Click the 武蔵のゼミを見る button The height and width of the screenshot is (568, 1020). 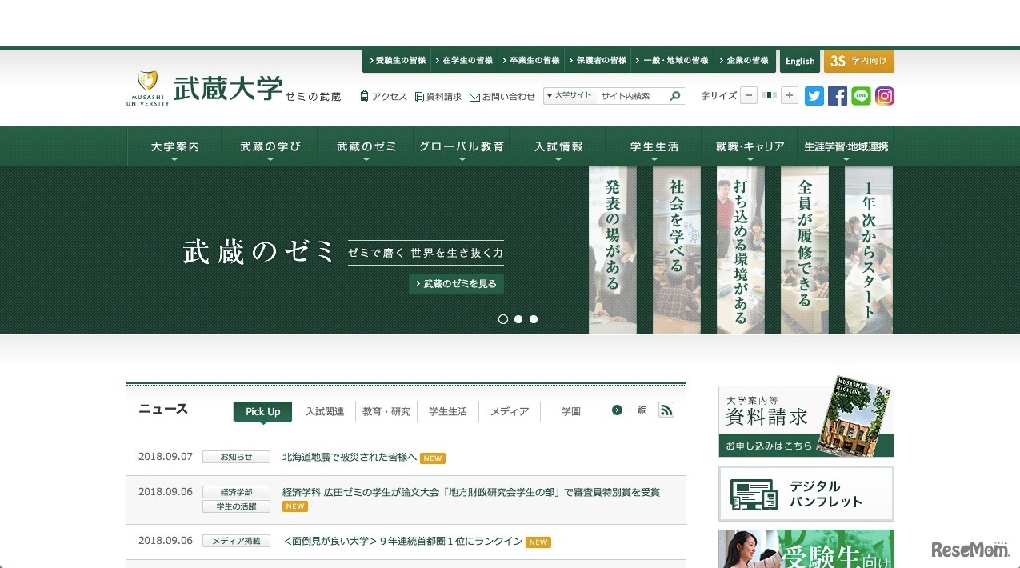click(x=456, y=284)
